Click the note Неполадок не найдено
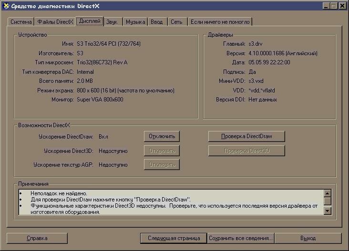Screen dimensions: 349x251 click(x=59, y=193)
